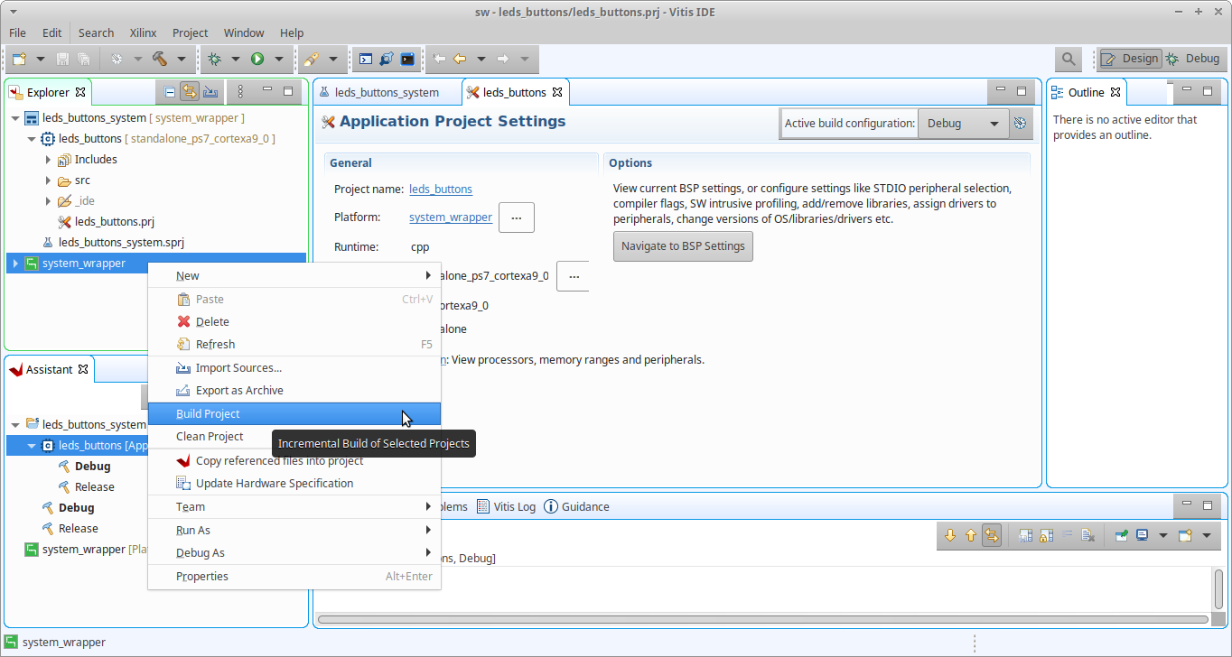Click the console horizontal scrollbar

point(763,620)
